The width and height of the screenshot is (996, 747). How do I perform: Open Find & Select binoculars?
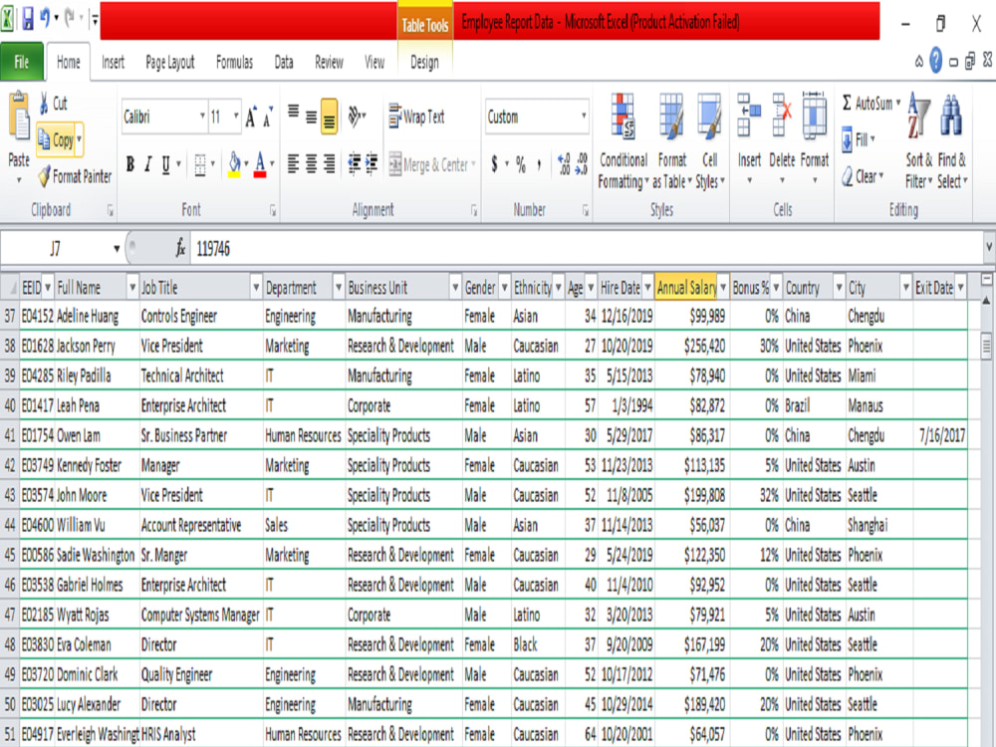951,141
